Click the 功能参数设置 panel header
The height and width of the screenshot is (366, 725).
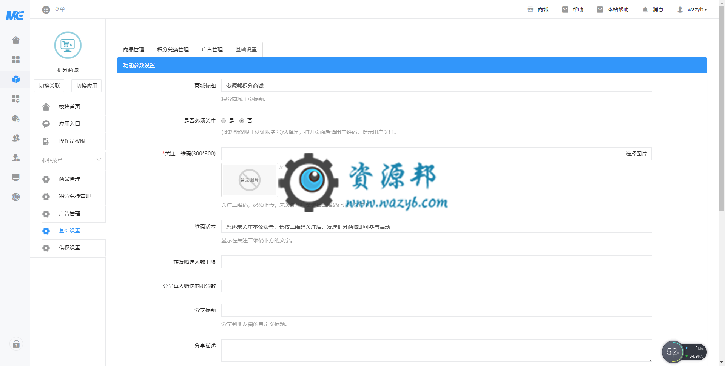point(412,65)
